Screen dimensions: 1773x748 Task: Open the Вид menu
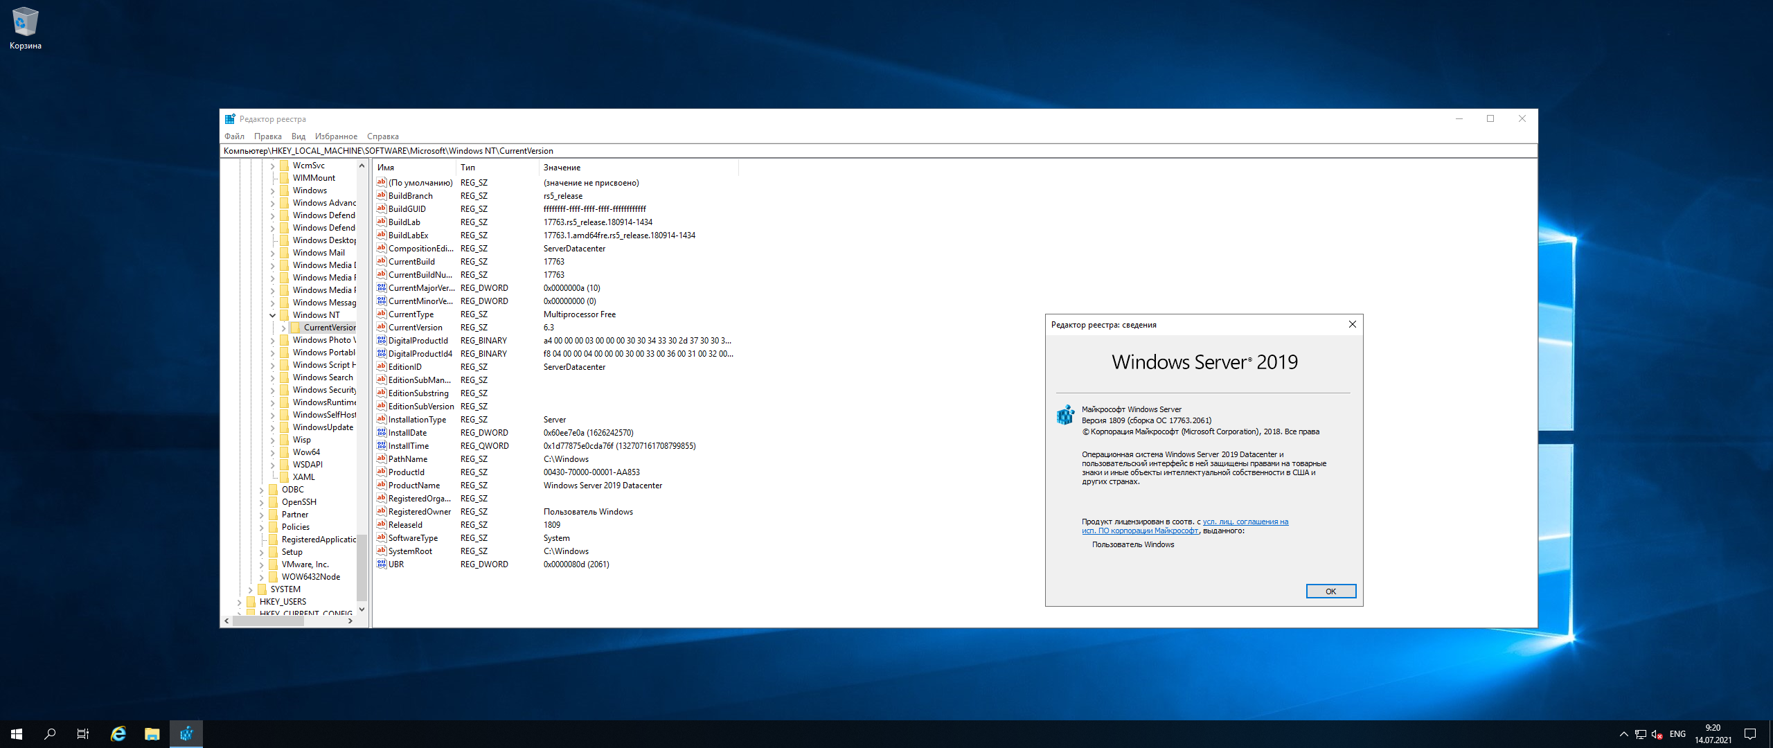(x=299, y=136)
